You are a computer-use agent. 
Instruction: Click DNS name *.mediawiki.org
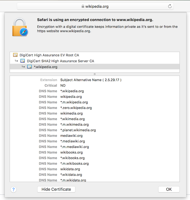pos(73,141)
